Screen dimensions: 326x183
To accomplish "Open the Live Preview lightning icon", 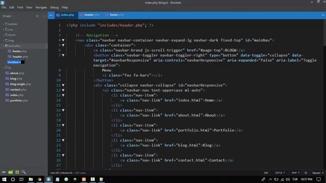I will [4, 172].
